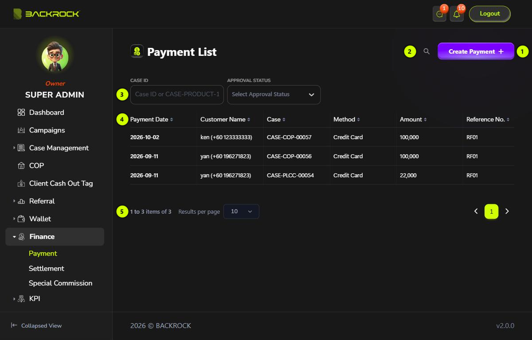Image resolution: width=532 pixels, height=340 pixels.
Task: Open the Approval Status dropdown
Action: [274, 94]
